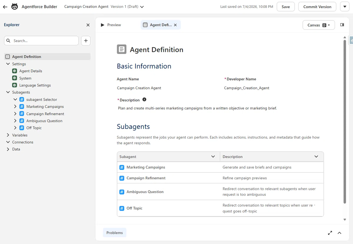Switch to the Preview tab
Screen dimensions: 353x244
[x=111, y=25]
